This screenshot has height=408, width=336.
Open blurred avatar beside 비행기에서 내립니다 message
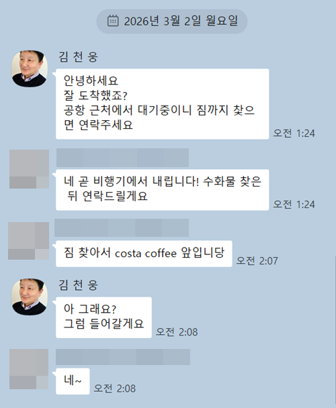click(29, 169)
